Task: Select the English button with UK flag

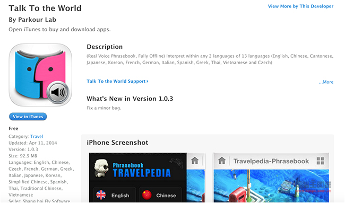Action: (115, 195)
